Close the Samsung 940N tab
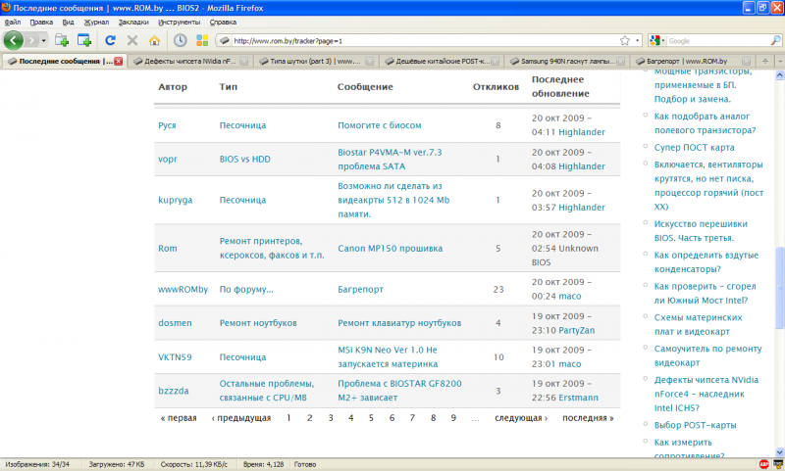The height and width of the screenshot is (471, 785). click(620, 61)
